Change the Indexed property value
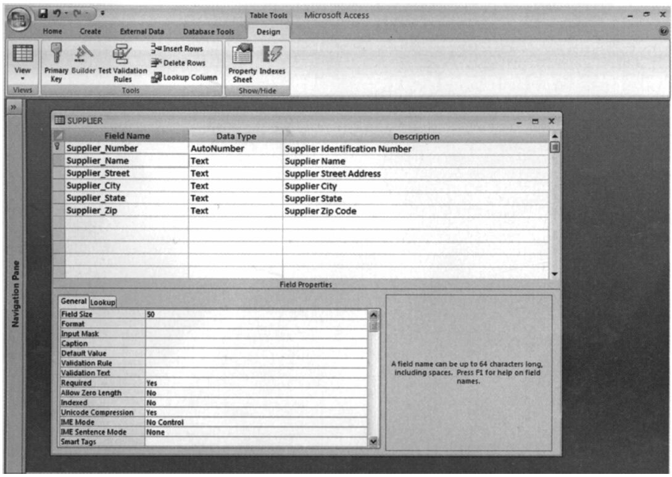Viewport: 672px width, 477px height. (x=256, y=403)
